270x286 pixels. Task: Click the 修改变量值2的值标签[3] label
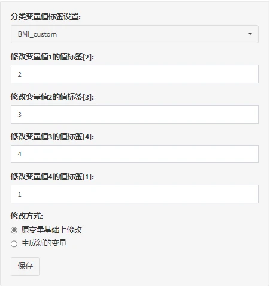click(x=52, y=97)
